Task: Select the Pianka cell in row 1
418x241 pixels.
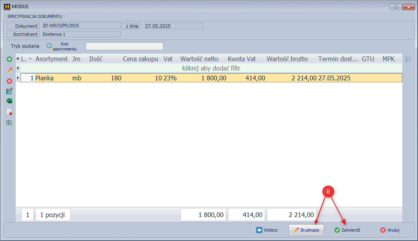Action: point(53,78)
